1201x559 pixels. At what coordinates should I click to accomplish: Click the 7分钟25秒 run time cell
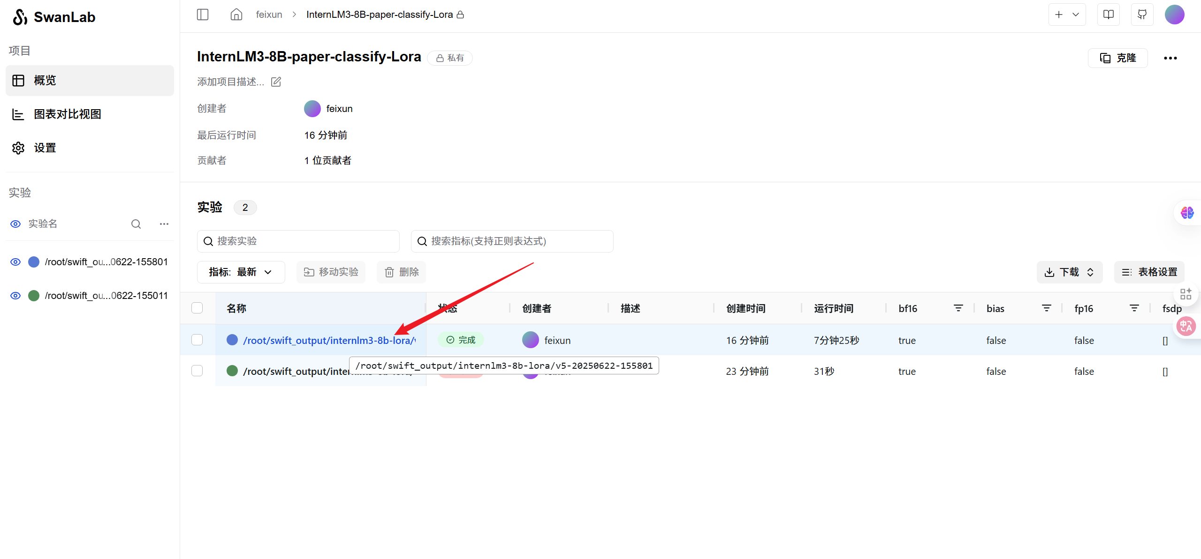(x=836, y=340)
